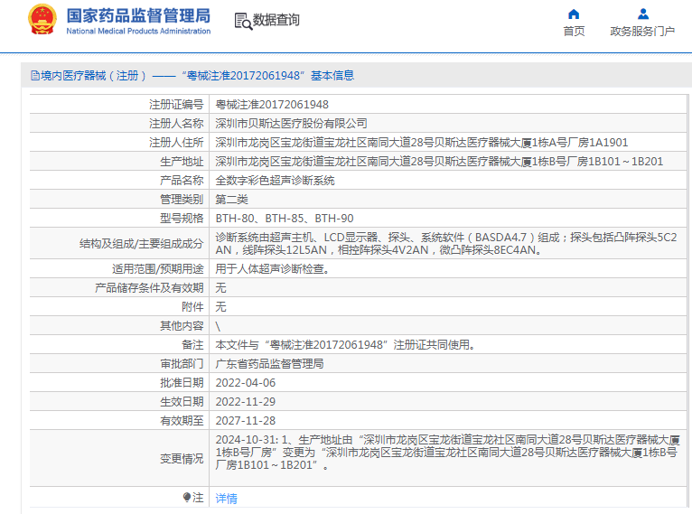Click National Medical Products Administration subtitle
The width and height of the screenshot is (692, 514).
click(x=138, y=31)
